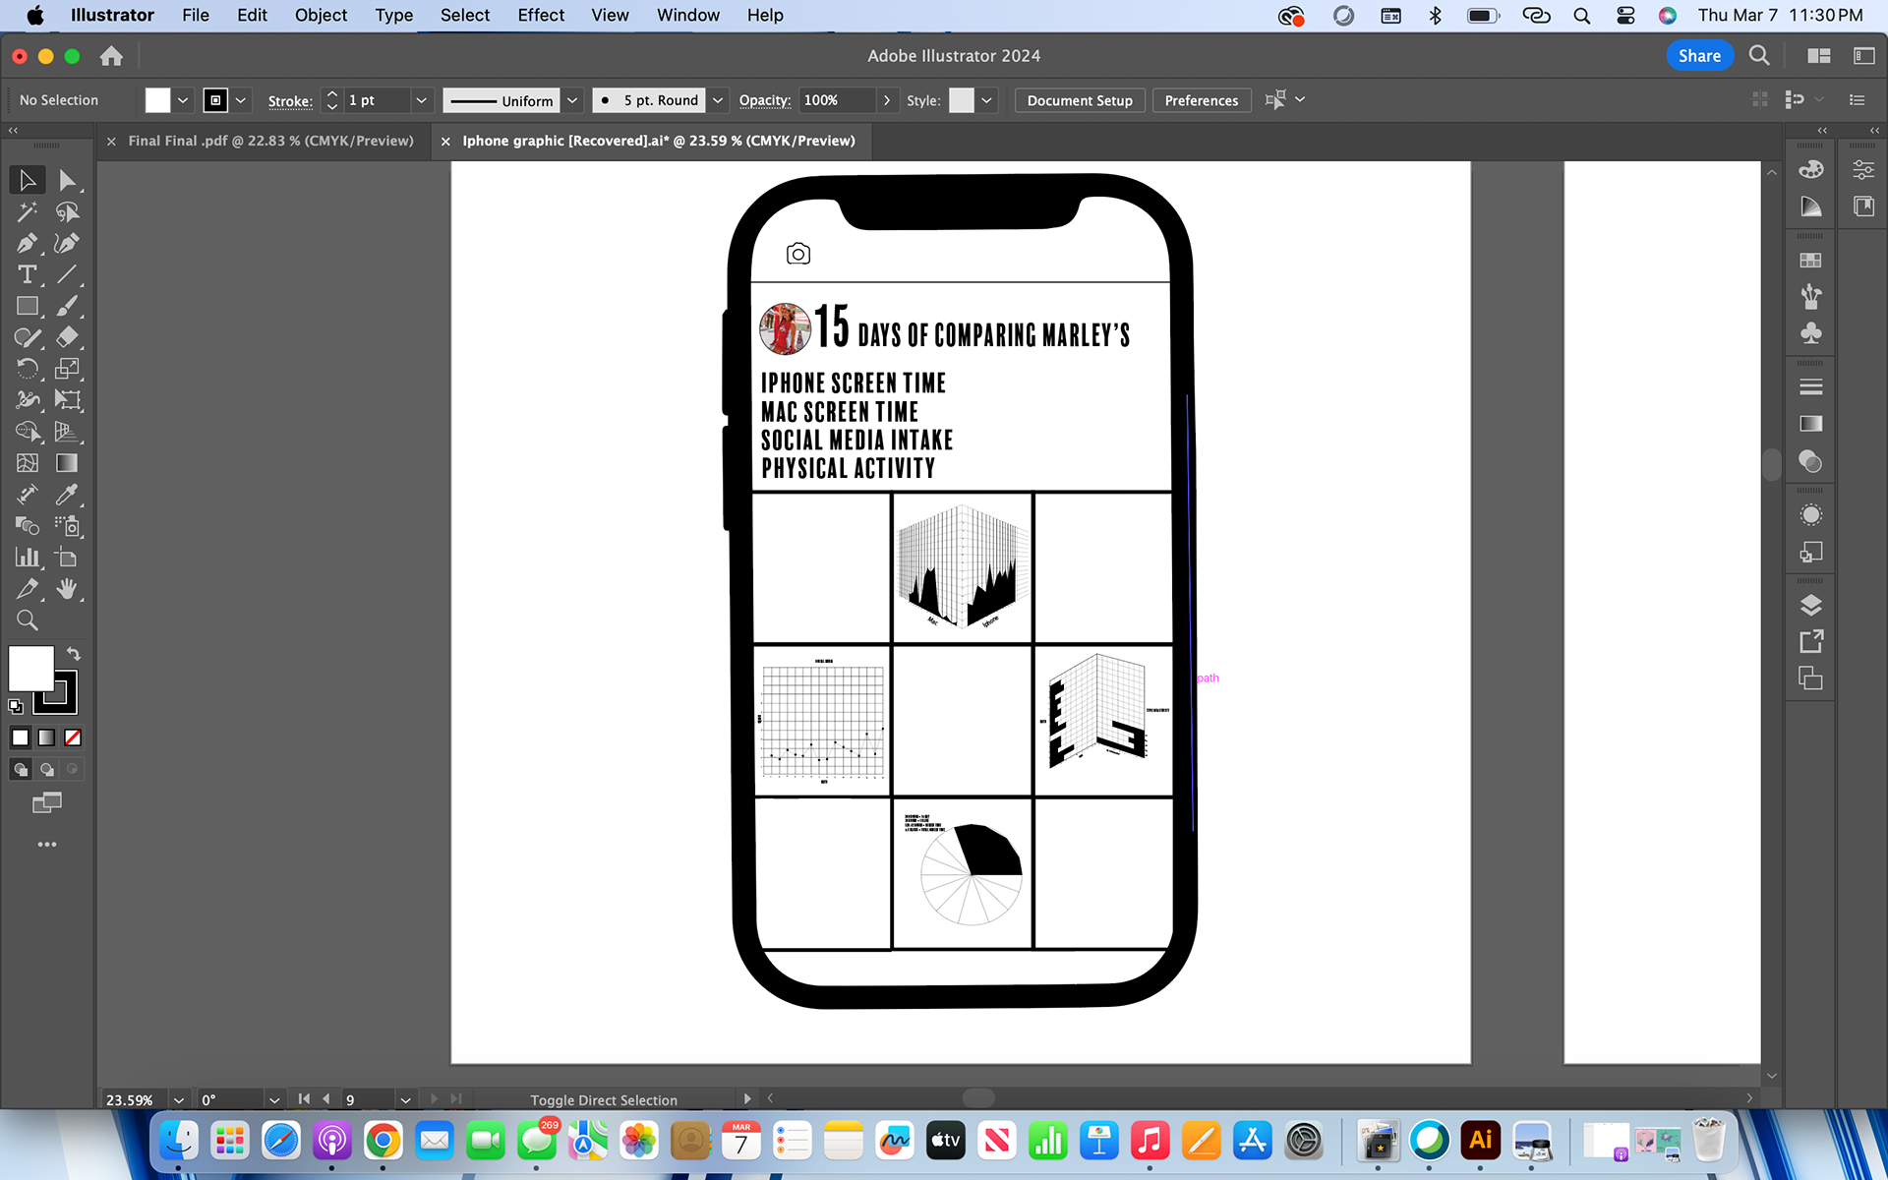
Task: Open the zoom level dropdown
Action: pyautogui.click(x=178, y=1099)
